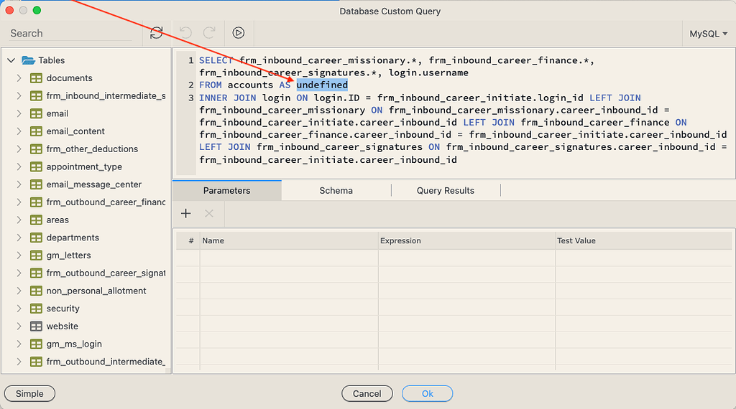This screenshot has height=409, width=736.
Task: Open the MySQL database type dropdown
Action: tap(708, 34)
